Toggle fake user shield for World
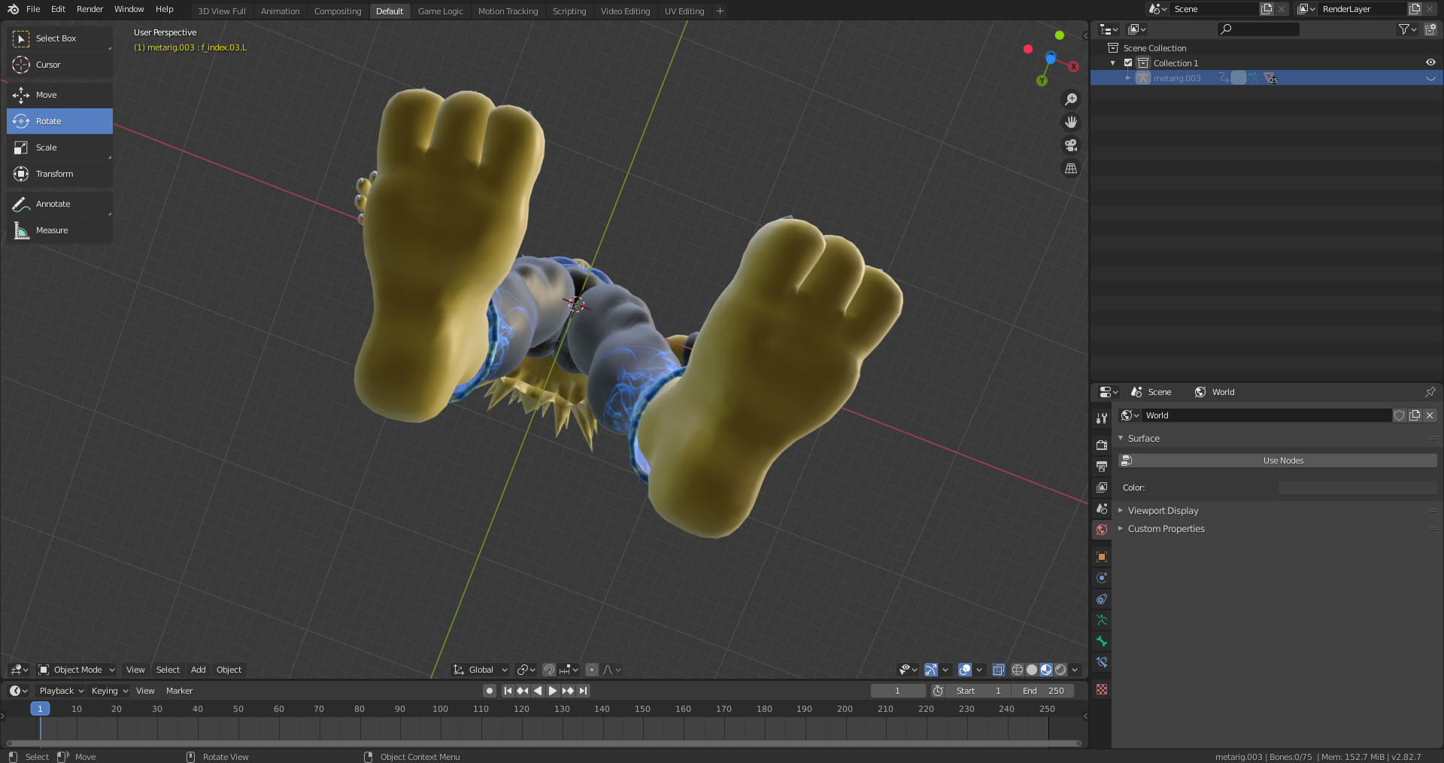This screenshot has height=763, width=1444. tap(1400, 415)
